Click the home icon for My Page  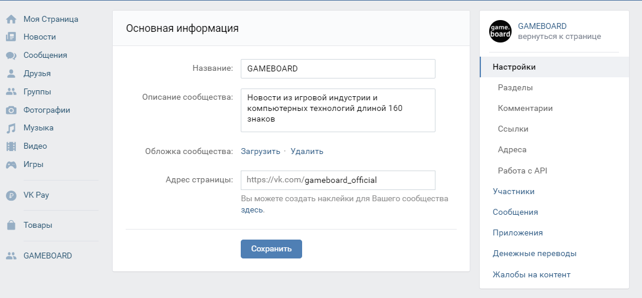(11, 19)
